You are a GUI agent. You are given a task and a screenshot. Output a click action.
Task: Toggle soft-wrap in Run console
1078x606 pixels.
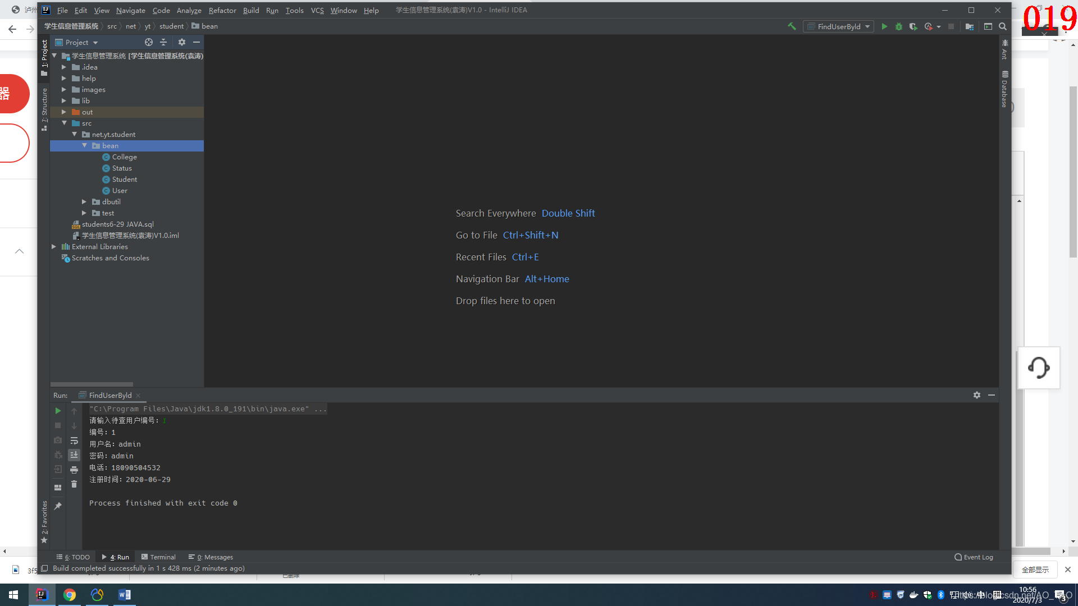point(74,440)
